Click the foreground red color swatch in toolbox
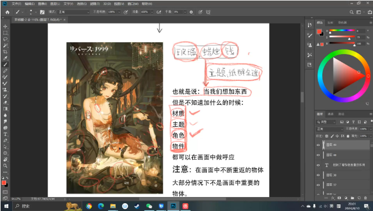 point(4,183)
